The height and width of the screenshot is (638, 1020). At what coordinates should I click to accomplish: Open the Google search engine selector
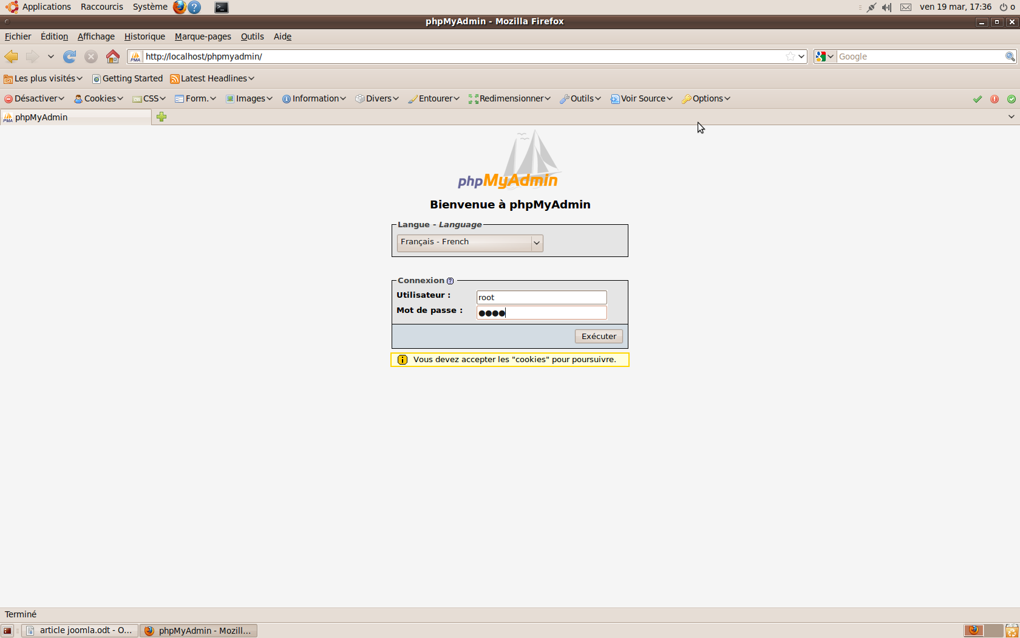click(824, 57)
